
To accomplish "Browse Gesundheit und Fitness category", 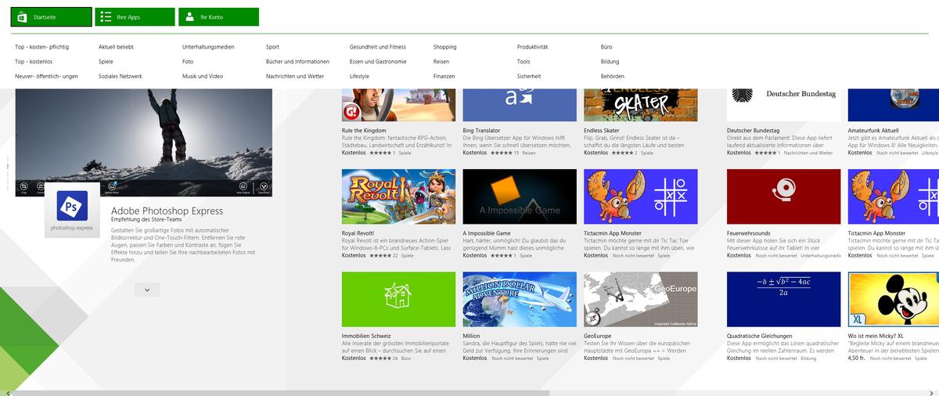I will [x=378, y=47].
